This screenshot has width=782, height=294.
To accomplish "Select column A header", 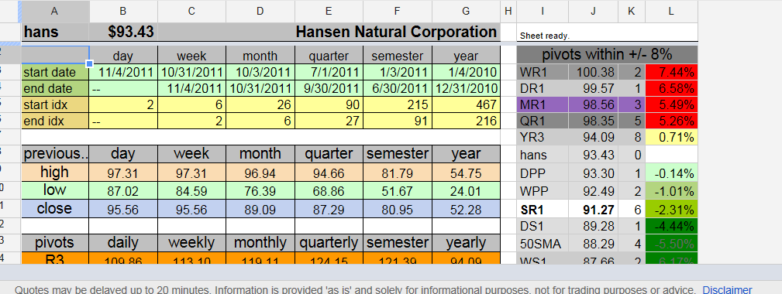I will (55, 11).
